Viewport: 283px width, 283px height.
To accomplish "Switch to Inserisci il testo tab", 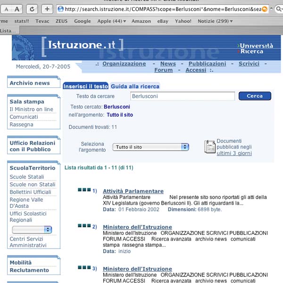I will (85, 86).
